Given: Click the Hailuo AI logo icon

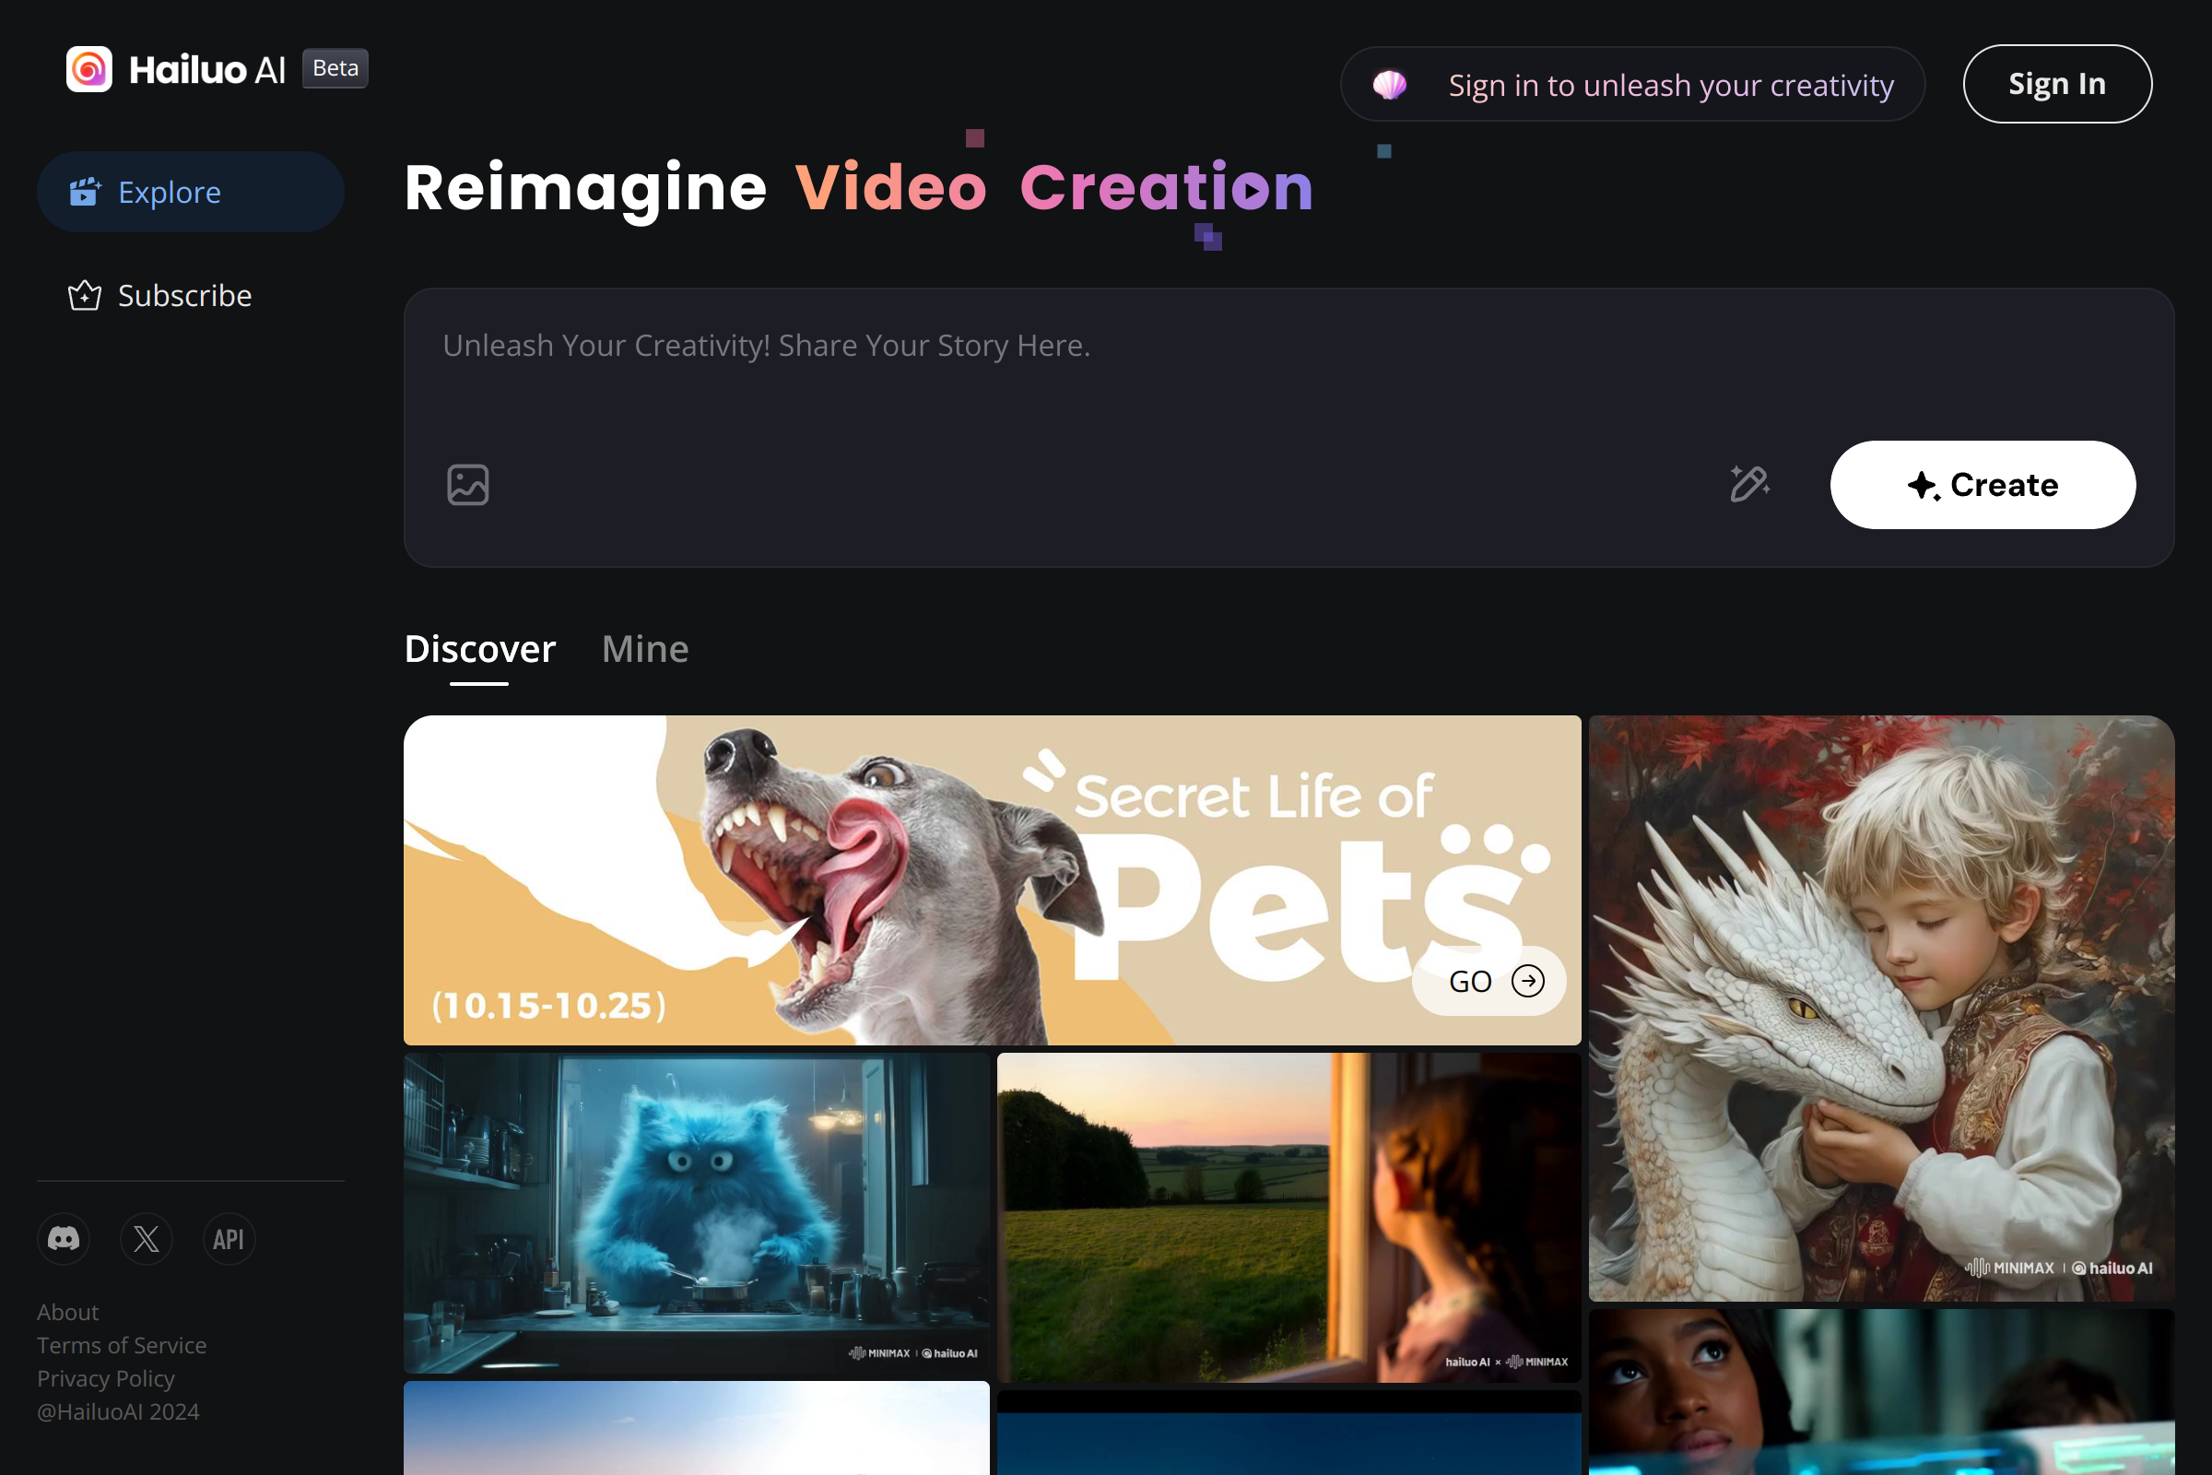Looking at the screenshot, I should tap(89, 68).
